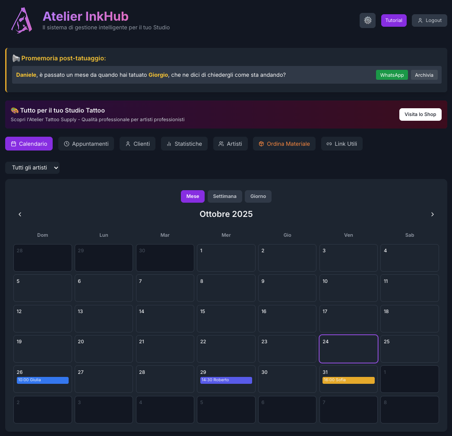Viewport: 452px width, 436px height.
Task: Open the Tutorial
Action: pos(394,20)
